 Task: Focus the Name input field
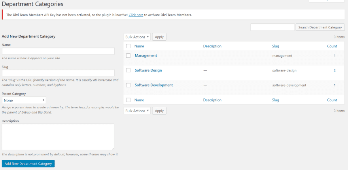pos(58,51)
